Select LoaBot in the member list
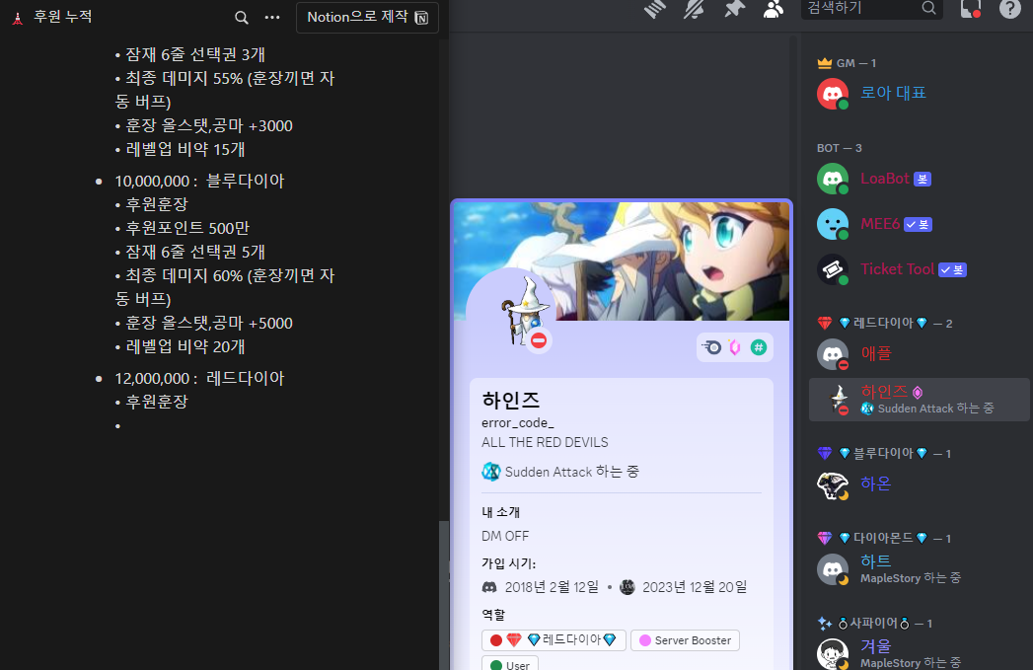 point(884,179)
